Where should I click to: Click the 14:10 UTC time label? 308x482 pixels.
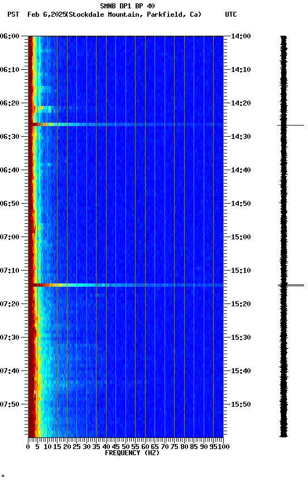click(241, 70)
